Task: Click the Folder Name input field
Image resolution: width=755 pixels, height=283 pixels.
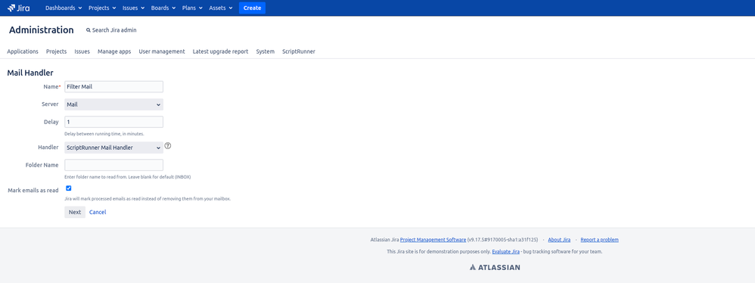Action: point(113,165)
